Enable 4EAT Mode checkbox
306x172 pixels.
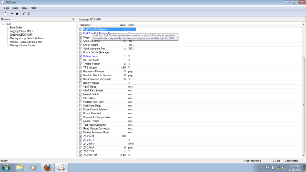tap(81, 87)
